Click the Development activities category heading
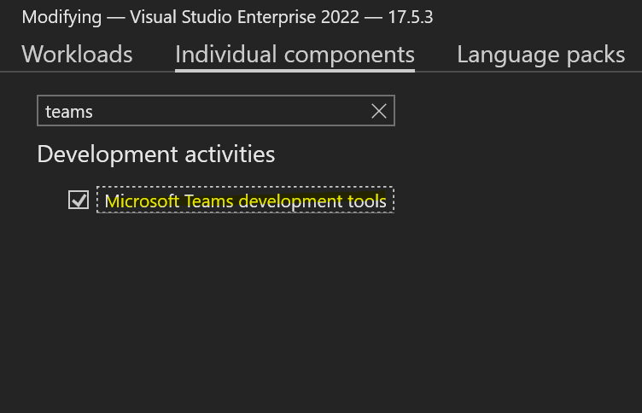 coord(156,154)
